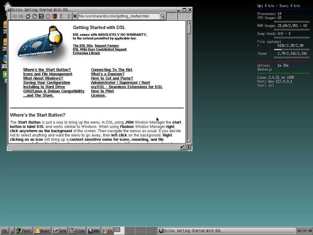Click the 'User: dsl' monitor entry
Image resolution: width=313 pixels, height=235 pixels.
pyautogui.click(x=266, y=86)
